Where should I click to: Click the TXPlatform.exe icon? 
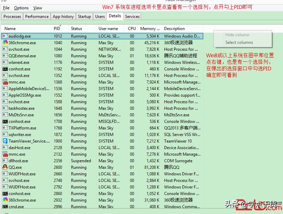click(x=5, y=128)
